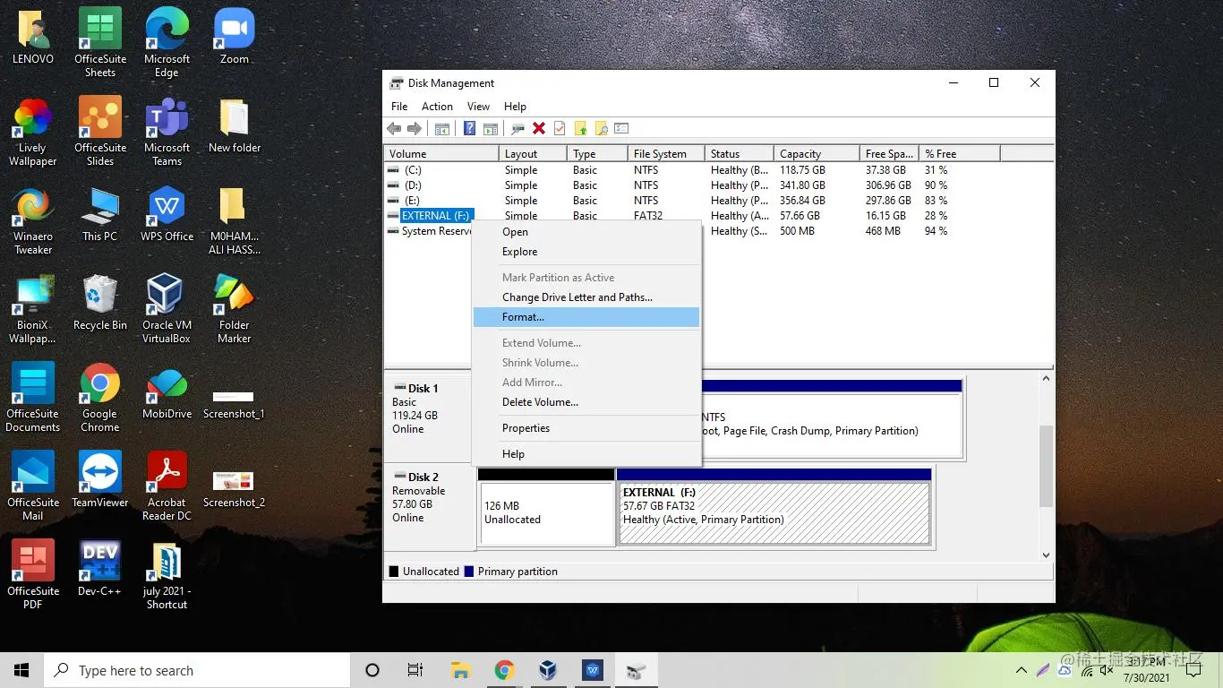Viewport: 1223px width, 688px height.
Task: Select the (D:) volume row
Action: (692, 185)
